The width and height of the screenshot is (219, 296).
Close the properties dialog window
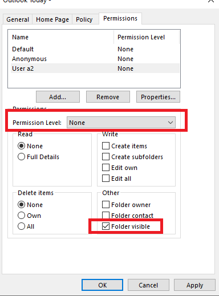211,1
